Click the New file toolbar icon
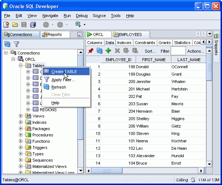222x185 pixels. click(x=6, y=24)
